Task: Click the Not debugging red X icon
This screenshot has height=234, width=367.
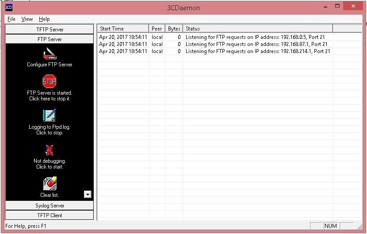Action: point(50,150)
